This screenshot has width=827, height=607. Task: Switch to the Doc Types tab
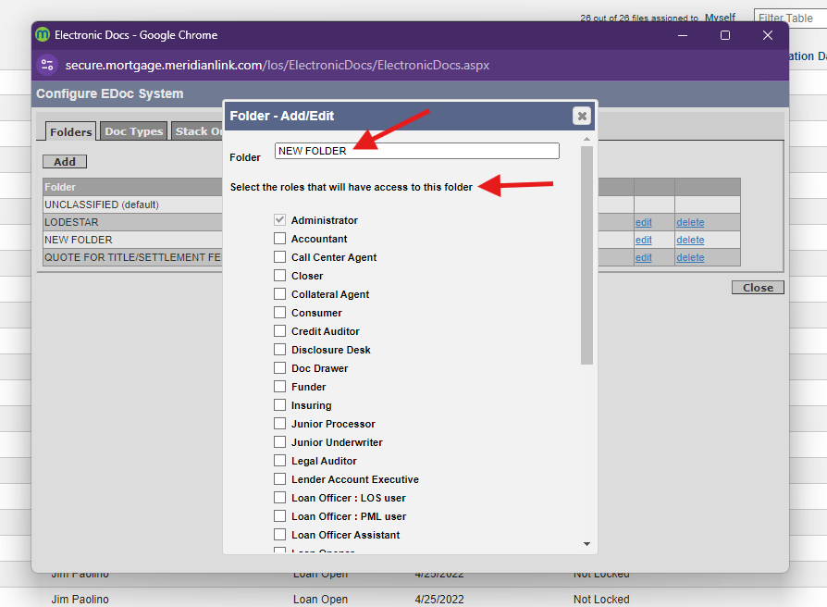(133, 131)
